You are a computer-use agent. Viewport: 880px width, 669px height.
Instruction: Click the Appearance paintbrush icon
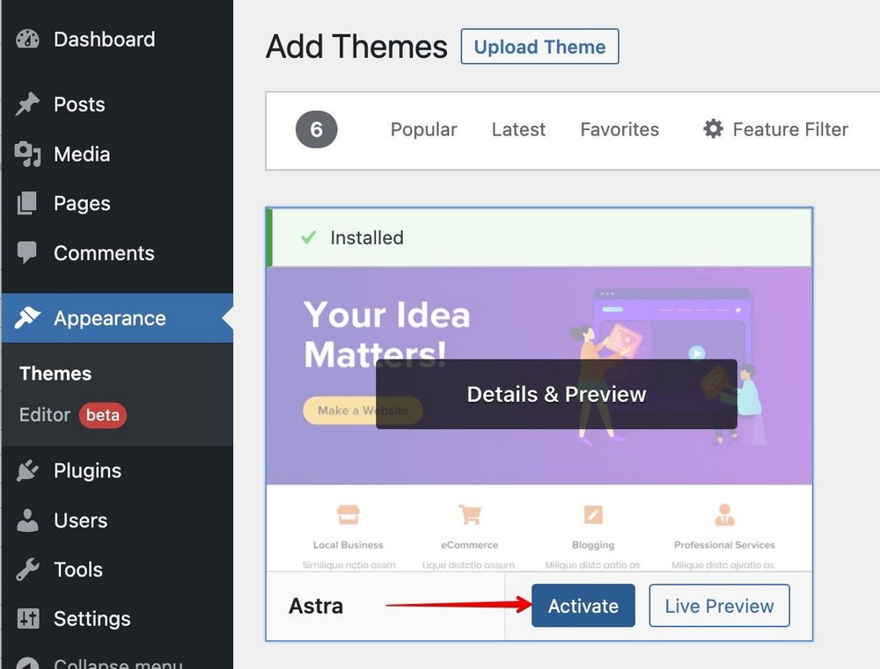(x=27, y=318)
